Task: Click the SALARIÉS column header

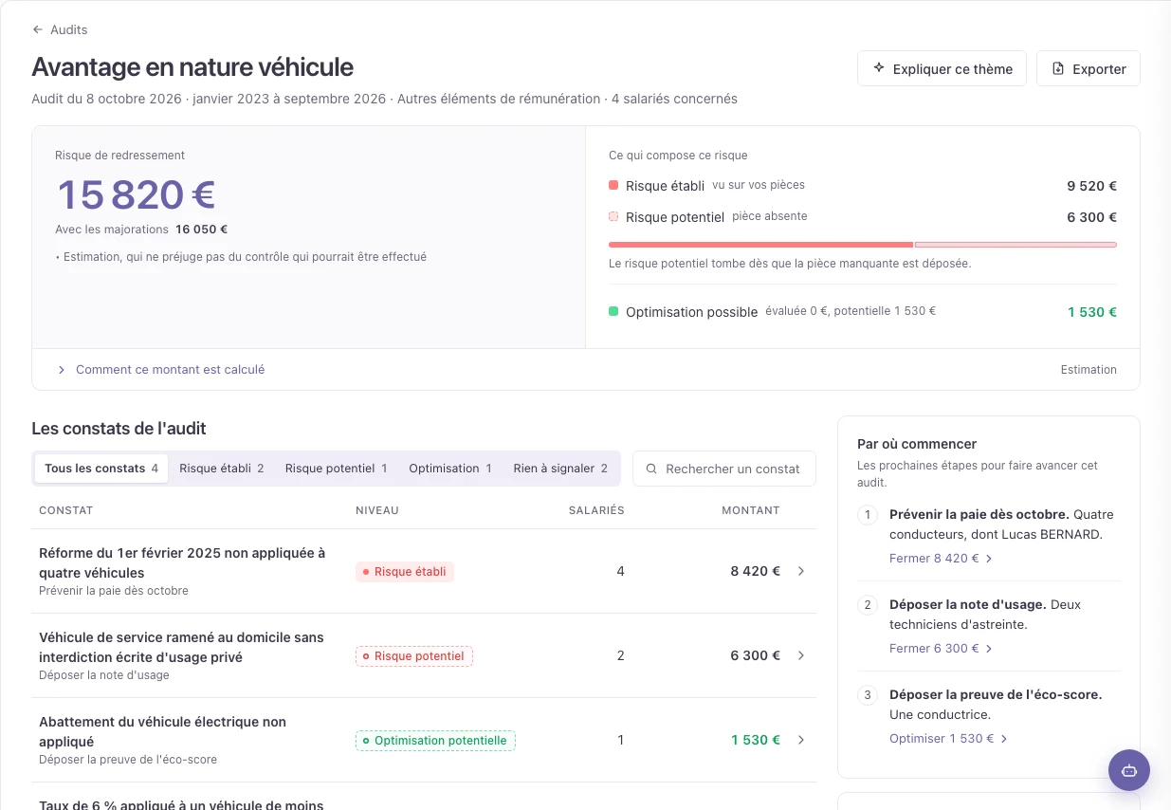Action: (596, 510)
